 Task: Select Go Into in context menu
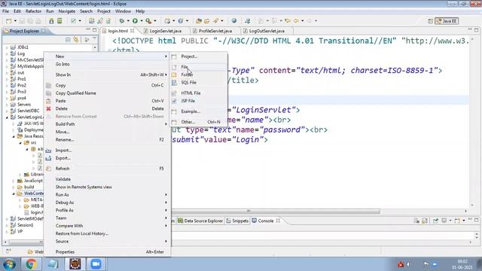(x=107, y=64)
